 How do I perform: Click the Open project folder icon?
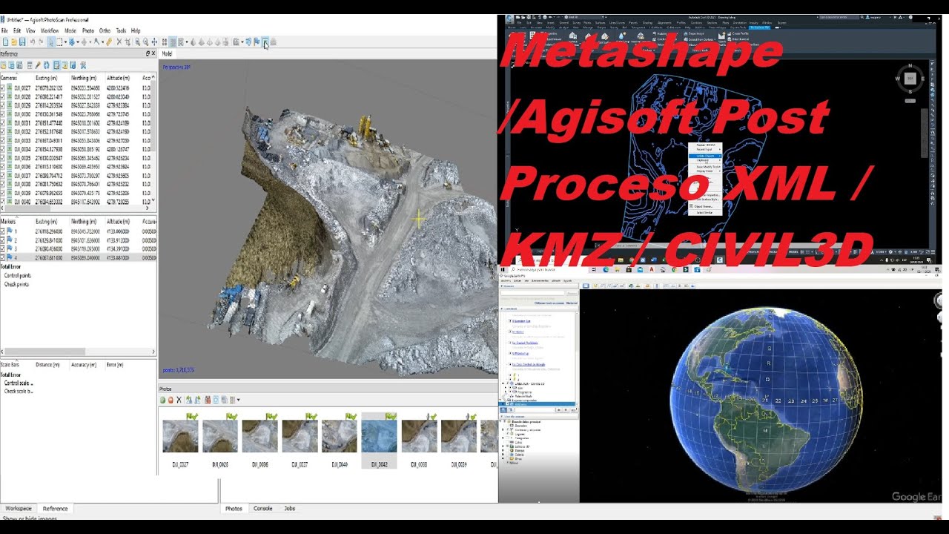(x=14, y=42)
